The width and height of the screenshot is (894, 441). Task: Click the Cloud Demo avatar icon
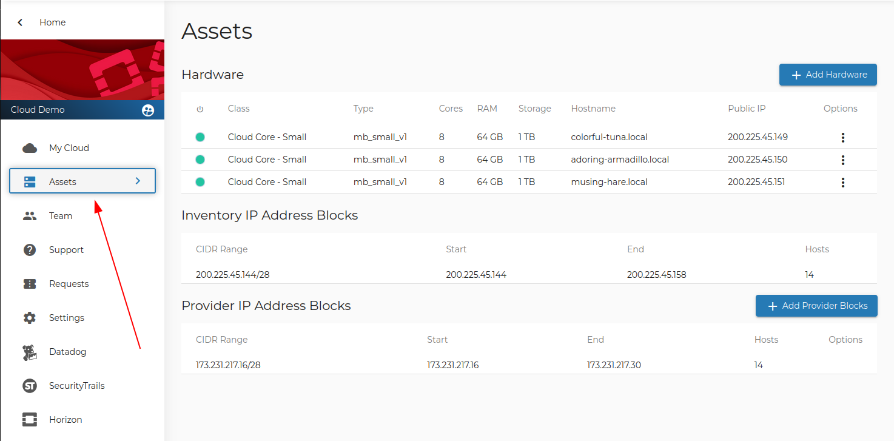[148, 110]
